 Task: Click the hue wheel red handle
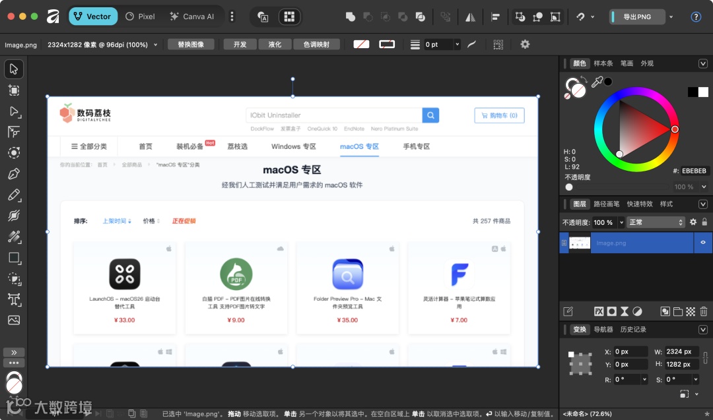[675, 129]
